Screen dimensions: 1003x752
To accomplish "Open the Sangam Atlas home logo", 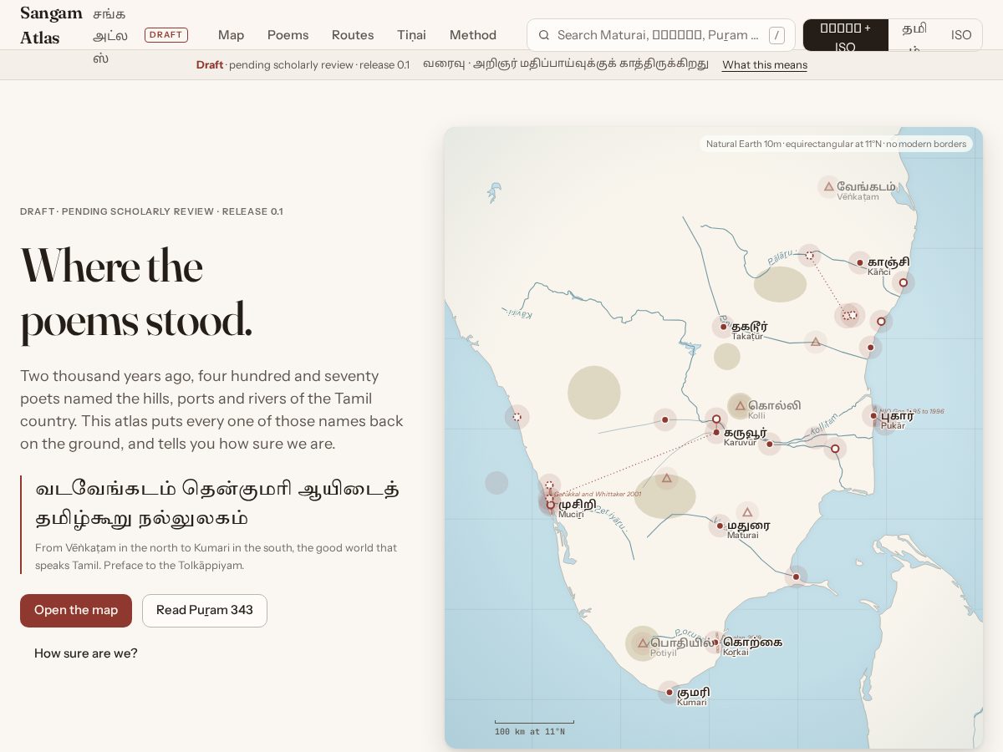I will [x=52, y=25].
